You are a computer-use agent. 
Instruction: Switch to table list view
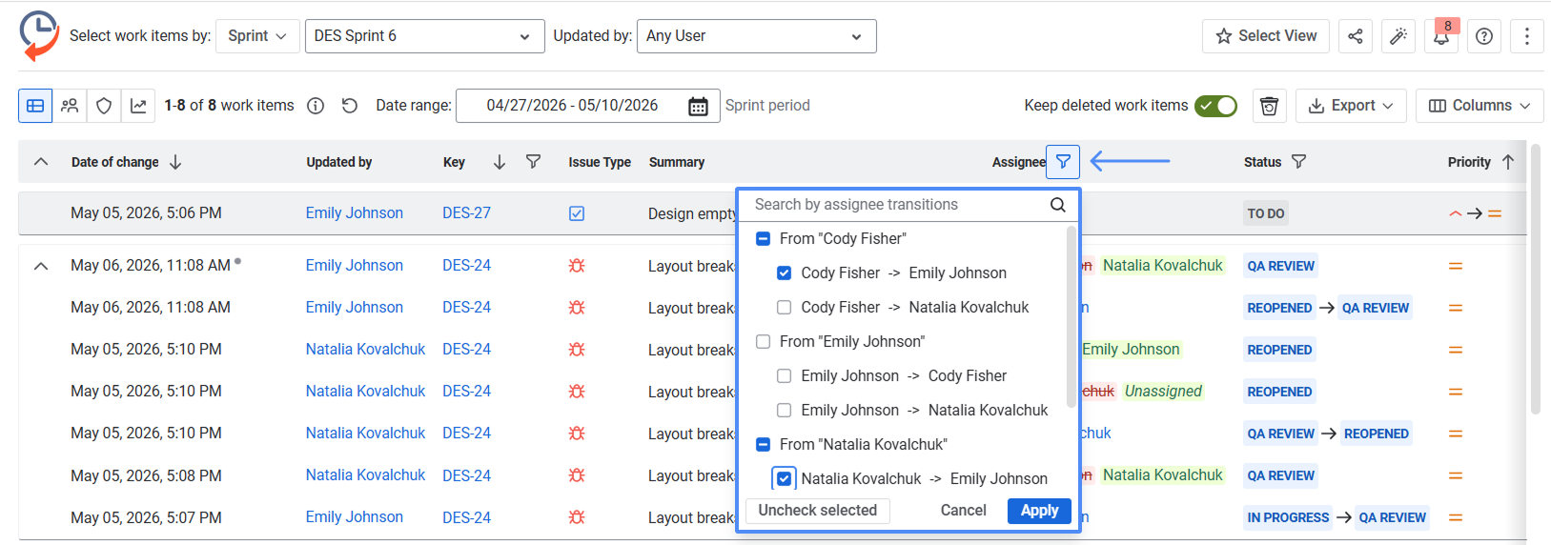35,106
